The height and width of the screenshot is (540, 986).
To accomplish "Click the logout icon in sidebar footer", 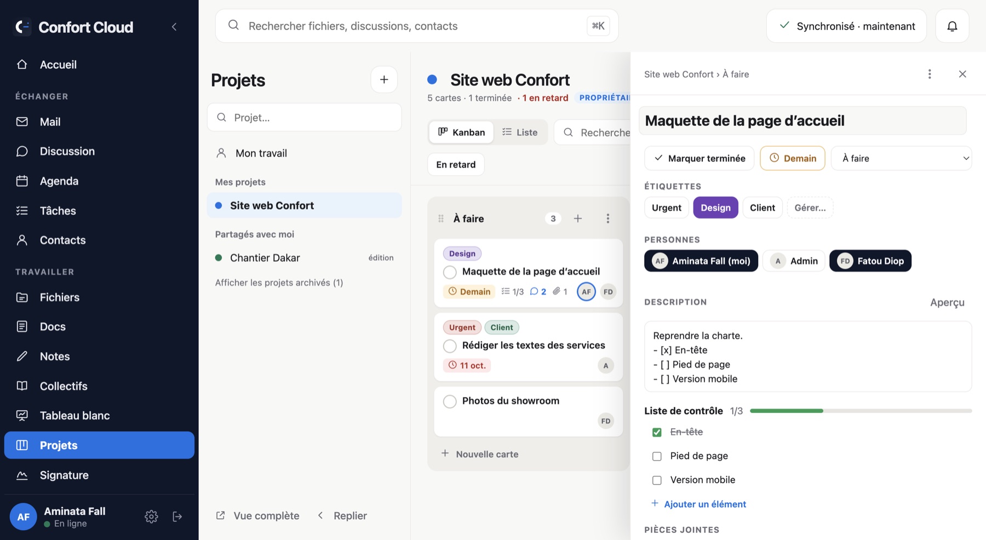I will [177, 516].
